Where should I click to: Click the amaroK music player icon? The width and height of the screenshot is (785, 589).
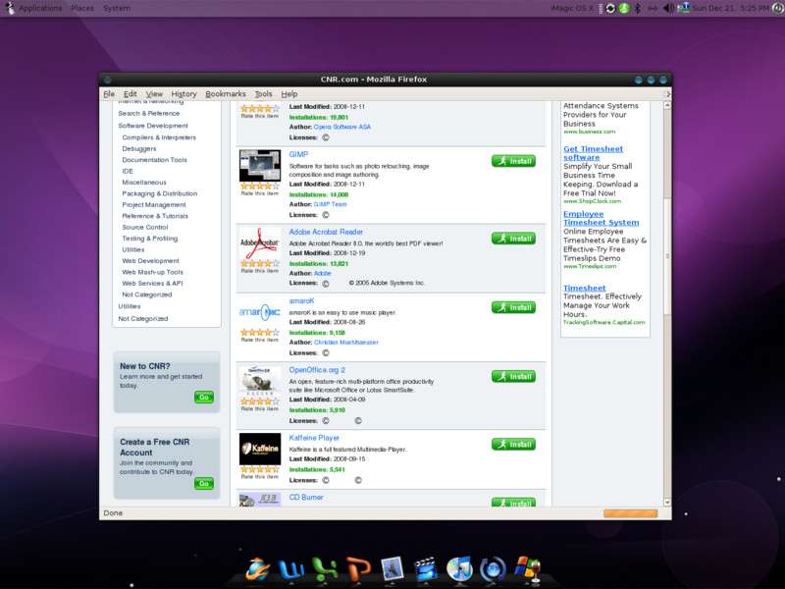point(258,310)
